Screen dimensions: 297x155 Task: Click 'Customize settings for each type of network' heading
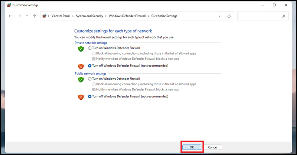(x=113, y=31)
